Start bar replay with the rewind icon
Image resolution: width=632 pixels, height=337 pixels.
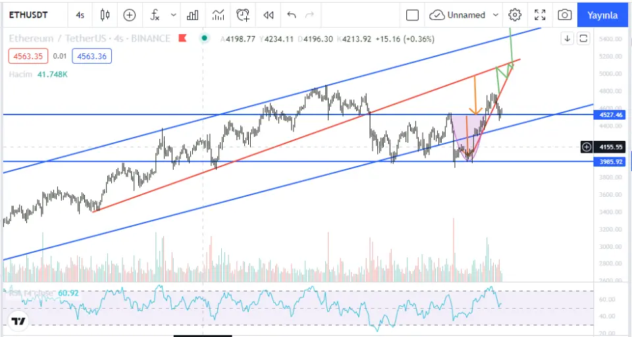pos(268,15)
